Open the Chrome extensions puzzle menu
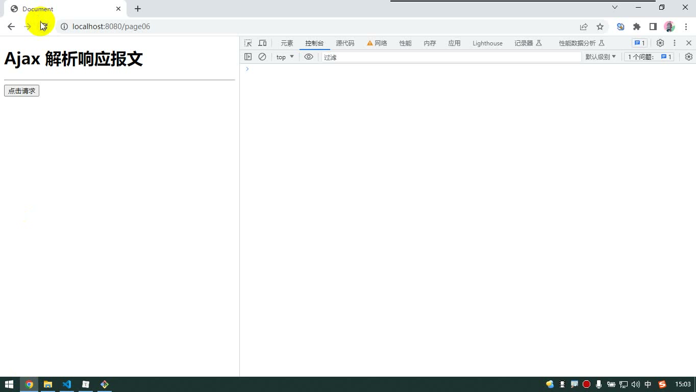 [637, 27]
